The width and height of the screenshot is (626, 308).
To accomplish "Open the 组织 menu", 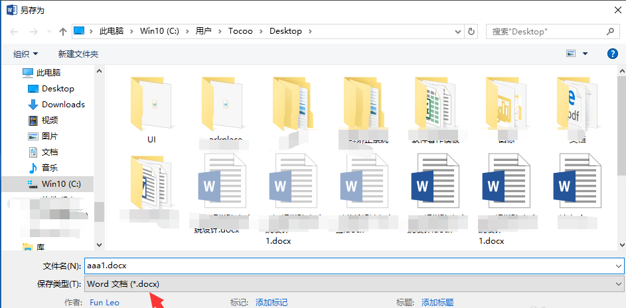I will click(26, 54).
